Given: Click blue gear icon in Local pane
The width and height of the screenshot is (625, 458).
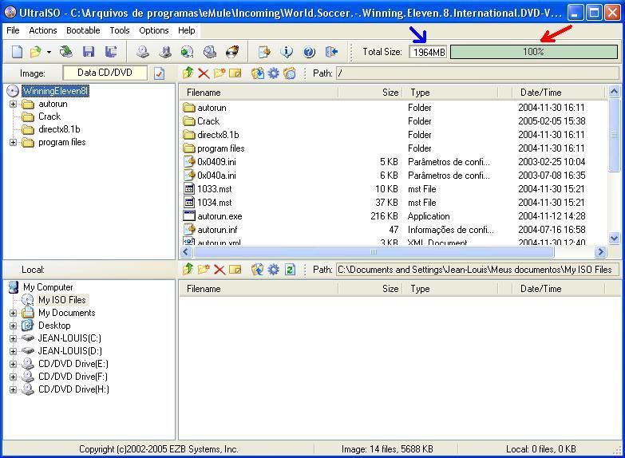Looking at the screenshot, I should click(x=274, y=270).
